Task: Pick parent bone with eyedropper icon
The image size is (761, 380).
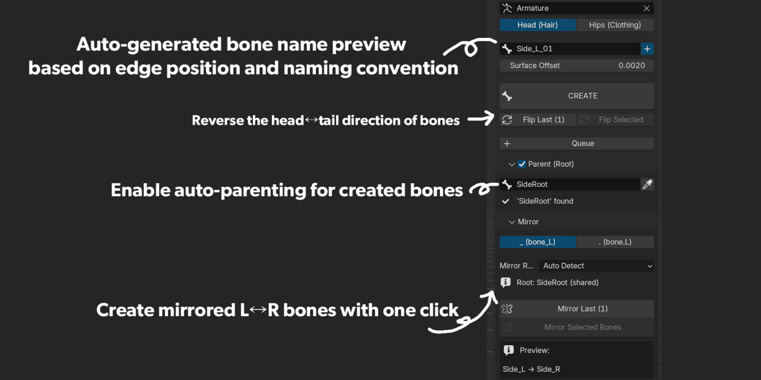Action: (647, 184)
